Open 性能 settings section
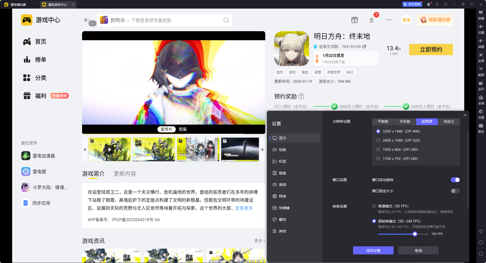The height and width of the screenshot is (263, 486). click(295, 150)
